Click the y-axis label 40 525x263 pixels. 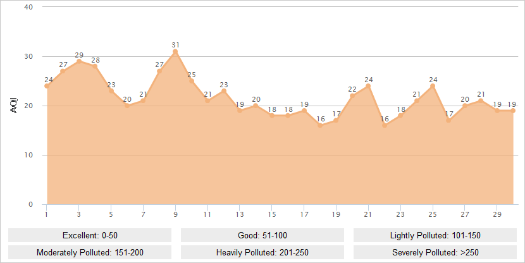28,7
